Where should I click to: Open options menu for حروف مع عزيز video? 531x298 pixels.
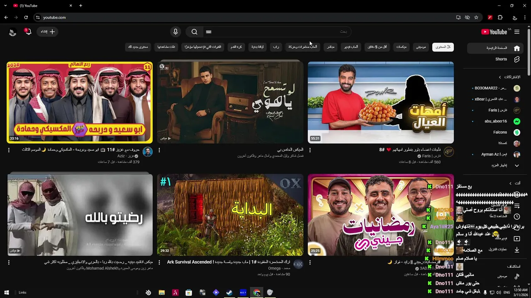[9, 150]
